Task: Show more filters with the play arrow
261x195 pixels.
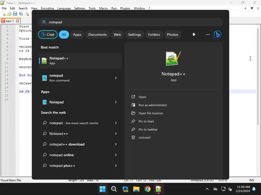Action: click(194, 35)
